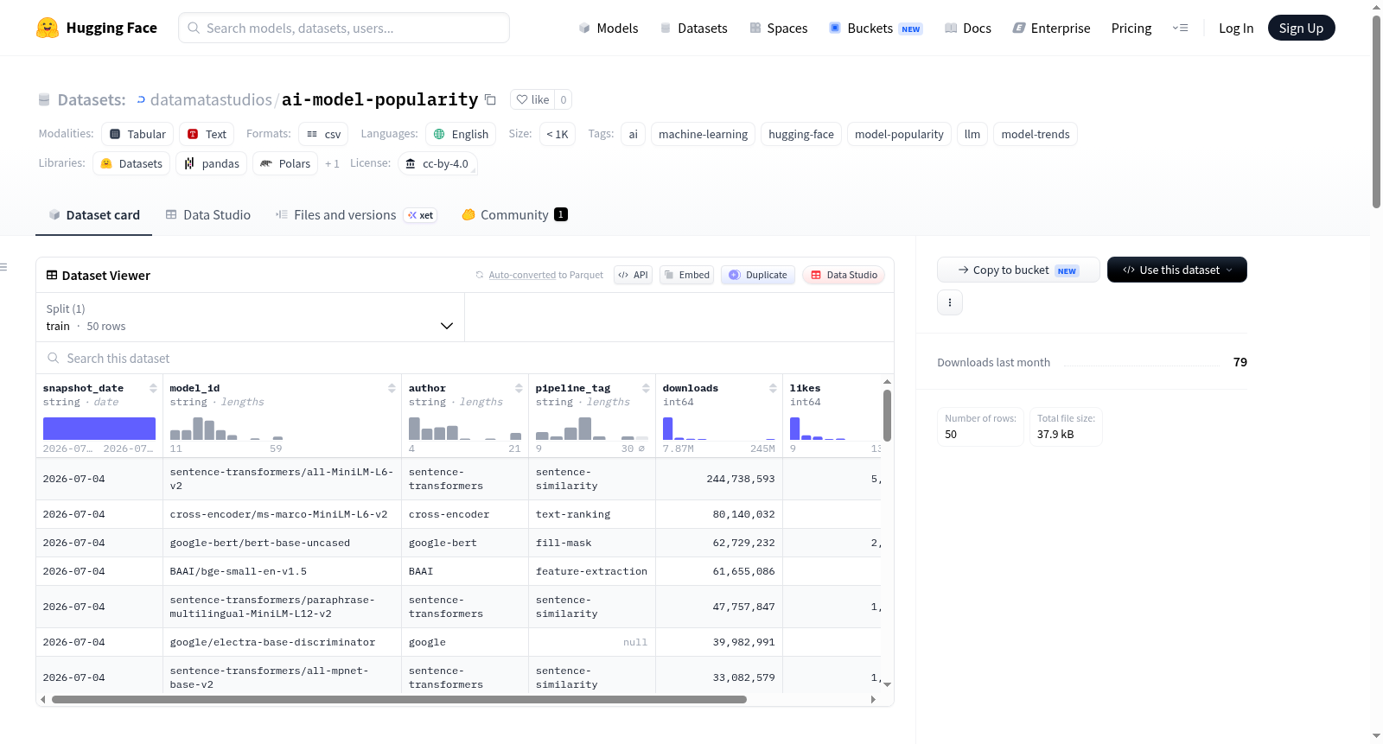Click the Hugging Face logo icon
The width and height of the screenshot is (1383, 744).
[48, 28]
